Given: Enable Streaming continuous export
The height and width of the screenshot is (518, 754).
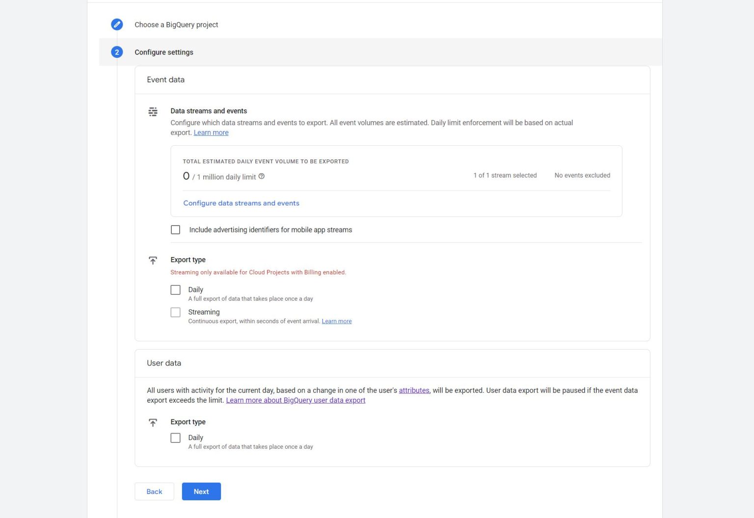Looking at the screenshot, I should (x=175, y=312).
